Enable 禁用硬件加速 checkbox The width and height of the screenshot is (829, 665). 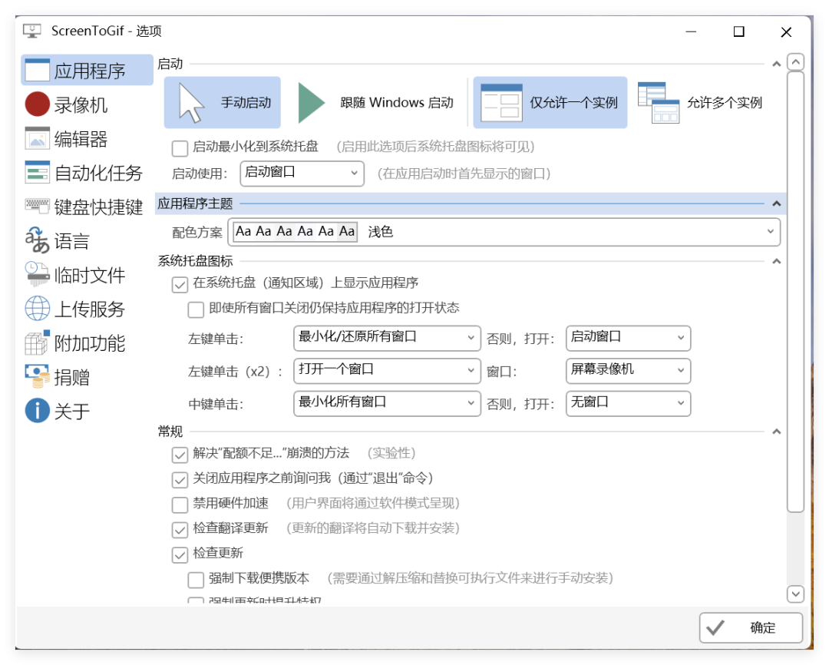click(180, 505)
